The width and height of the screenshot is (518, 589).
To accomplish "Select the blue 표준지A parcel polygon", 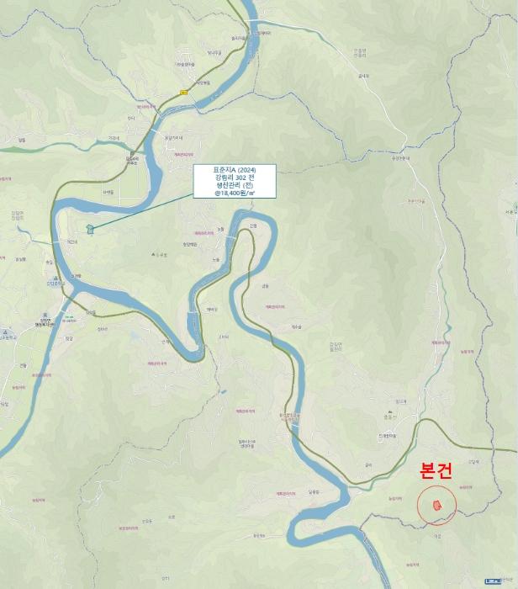I will [x=90, y=229].
